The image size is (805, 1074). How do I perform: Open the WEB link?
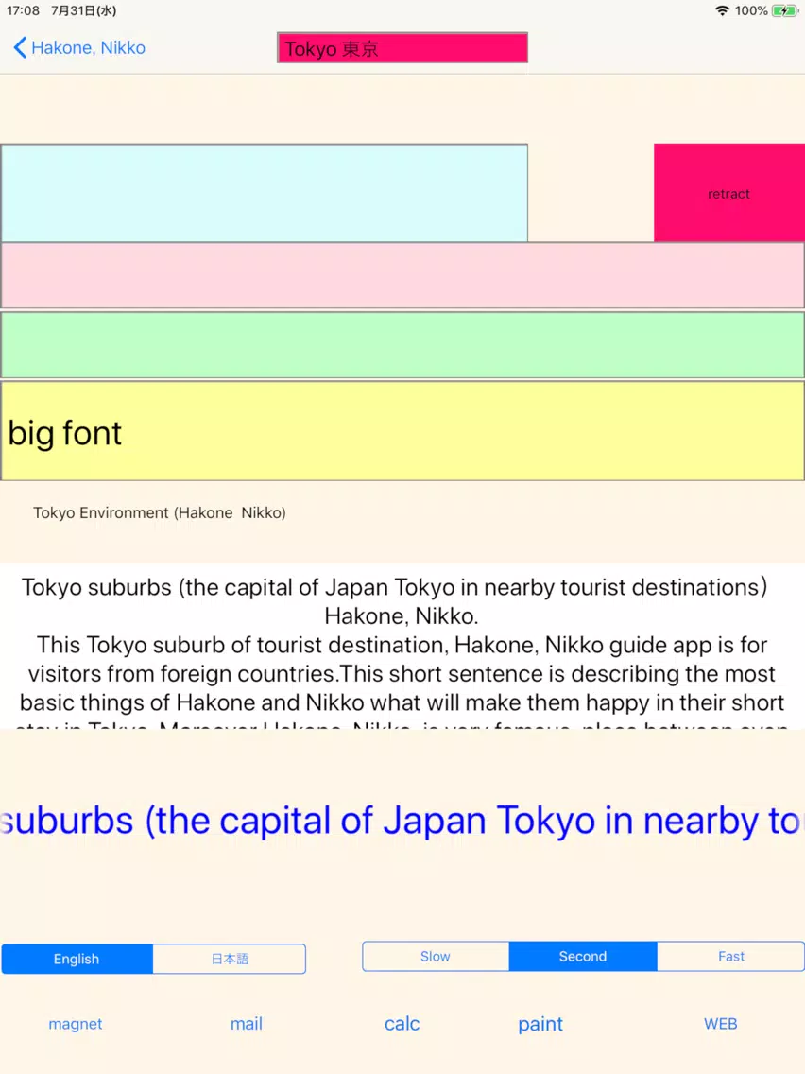721,1024
